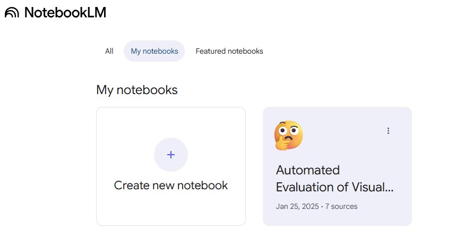Click the thinking face emoji icon

click(x=288, y=135)
